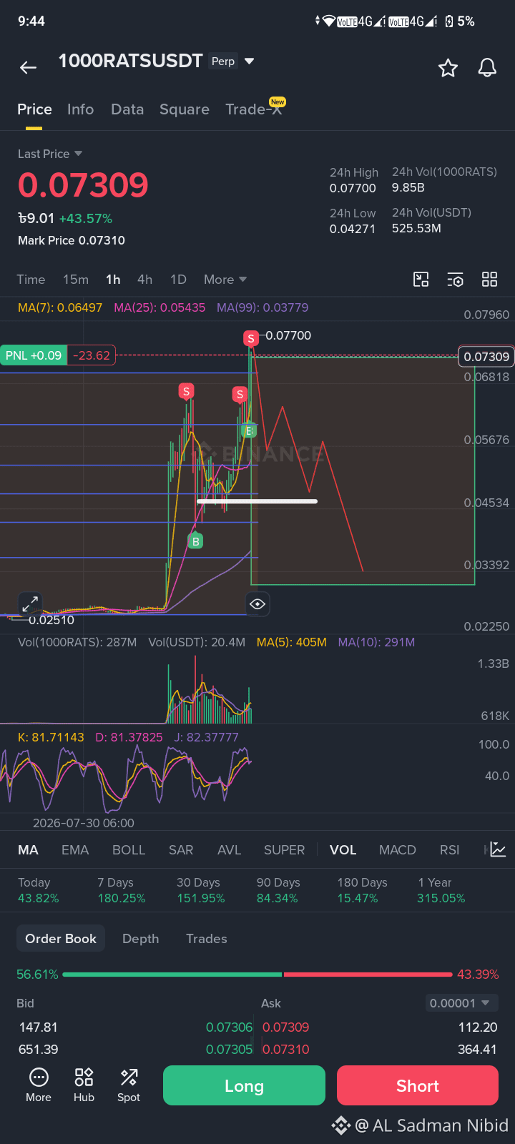This screenshot has height=1144, width=515.
Task: Enable the BOLL indicator
Action: tap(129, 850)
